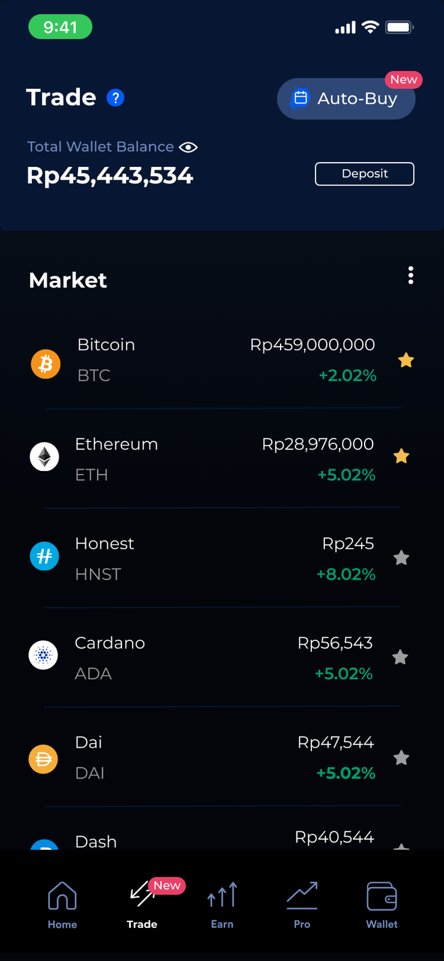Open the Bitcoin coin icon
The image size is (444, 961).
pos(46,364)
